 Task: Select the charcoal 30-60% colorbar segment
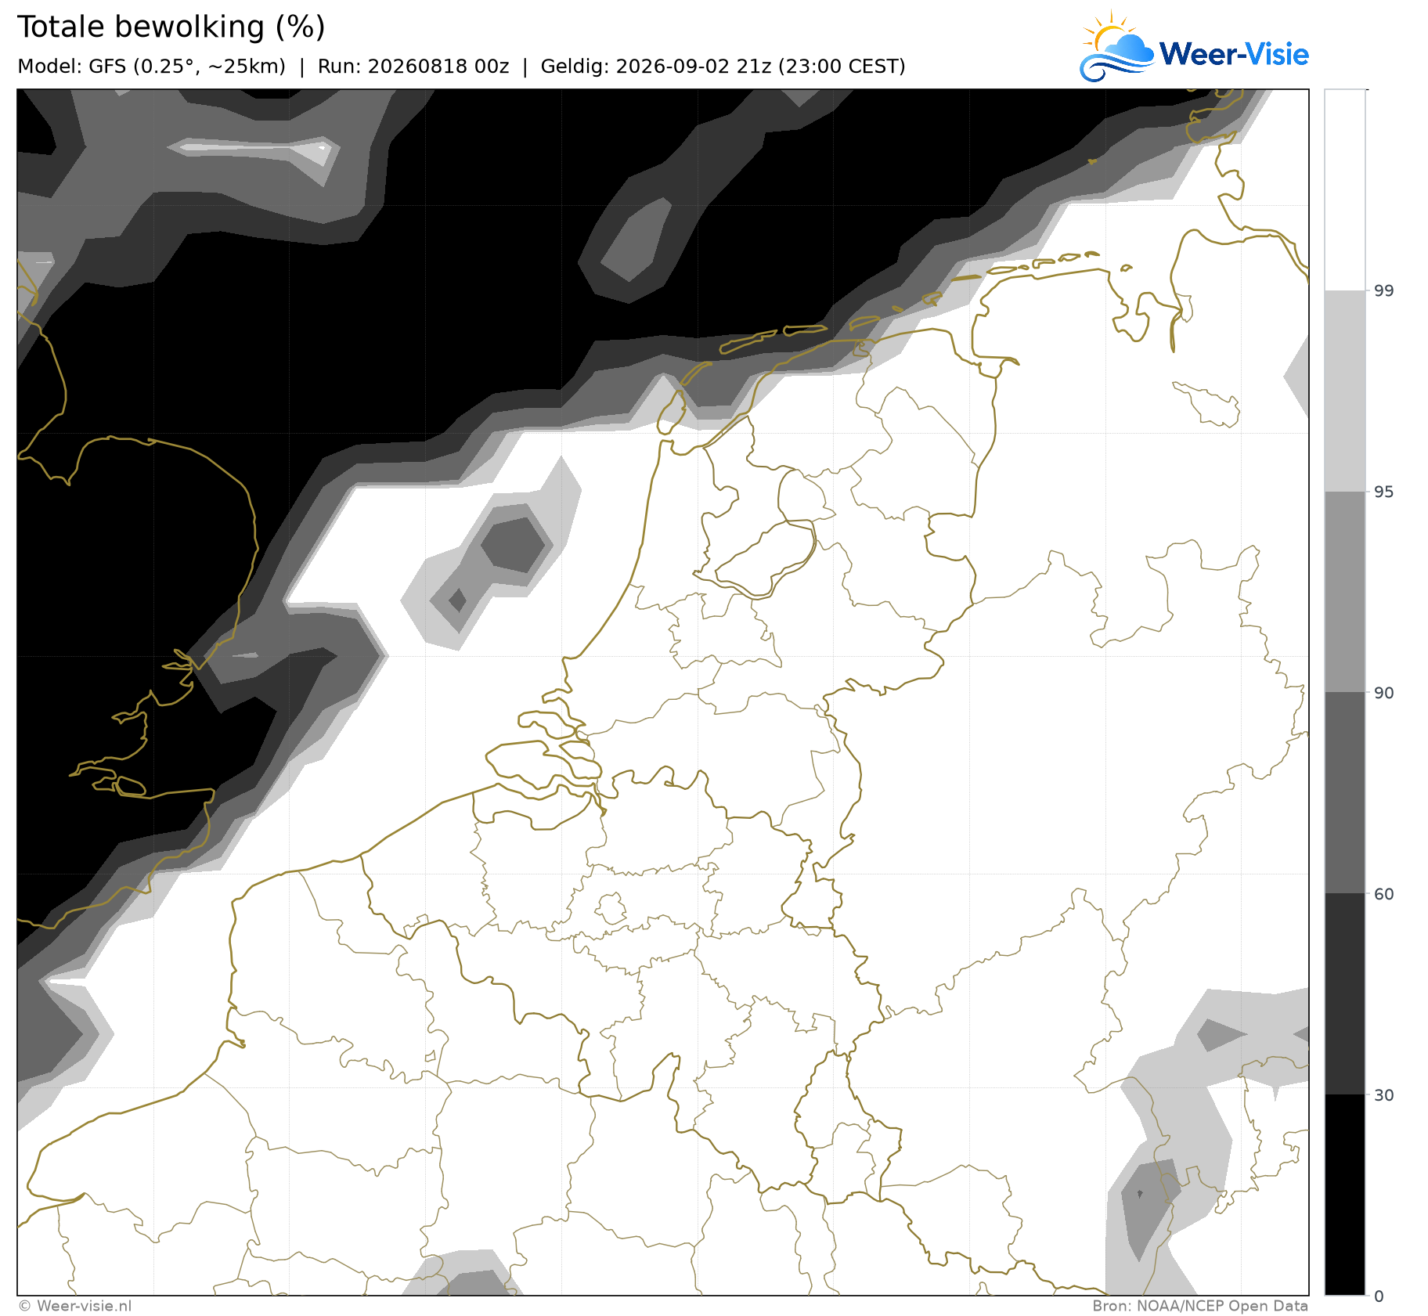pyautogui.click(x=1344, y=994)
